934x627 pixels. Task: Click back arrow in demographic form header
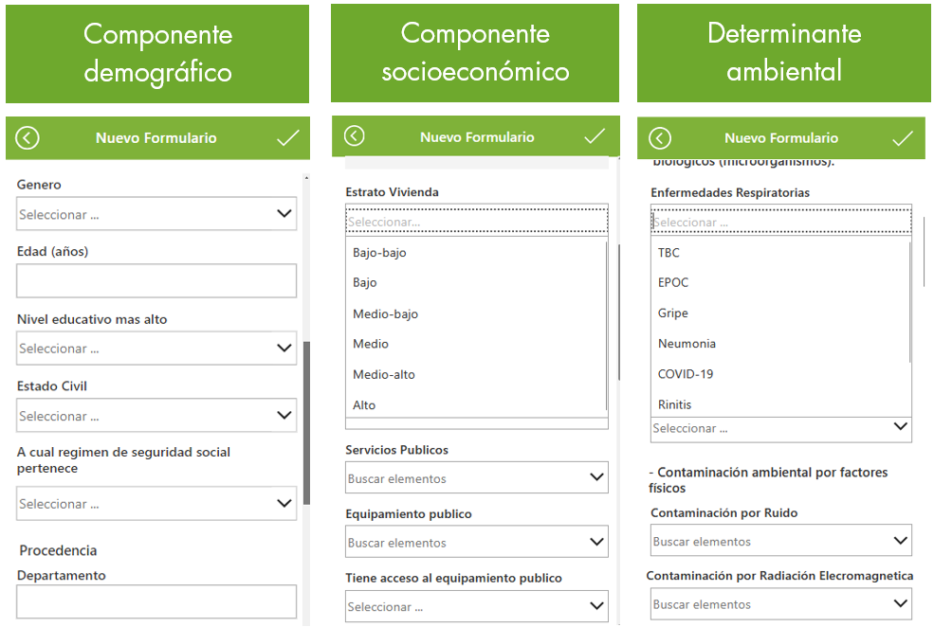click(x=27, y=138)
